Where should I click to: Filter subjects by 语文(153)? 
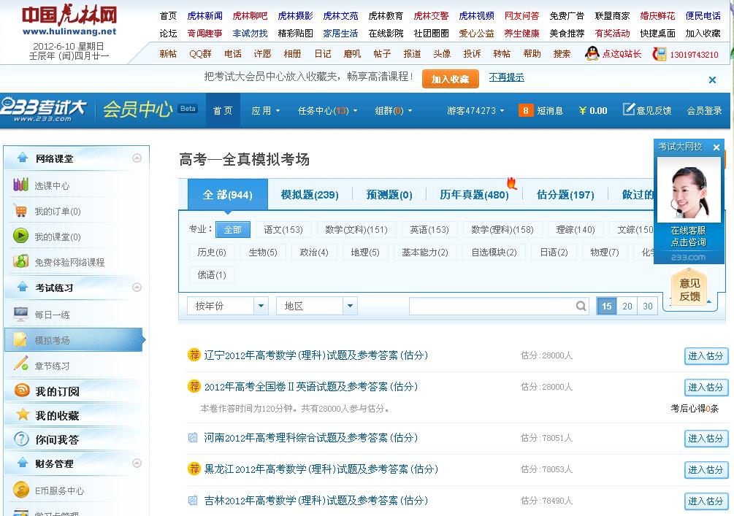(283, 229)
